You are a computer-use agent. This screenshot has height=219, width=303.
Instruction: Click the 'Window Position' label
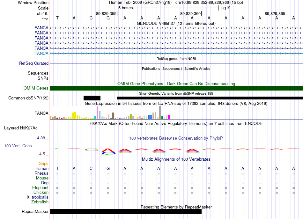[x=33, y=3]
